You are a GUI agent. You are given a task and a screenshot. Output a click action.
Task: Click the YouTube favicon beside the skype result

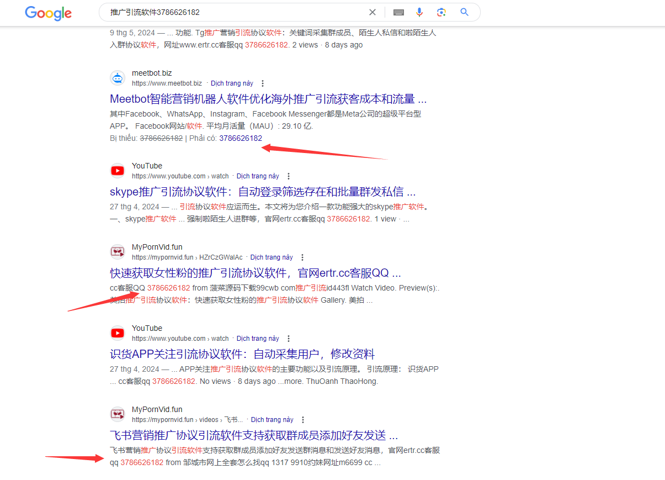tap(118, 171)
